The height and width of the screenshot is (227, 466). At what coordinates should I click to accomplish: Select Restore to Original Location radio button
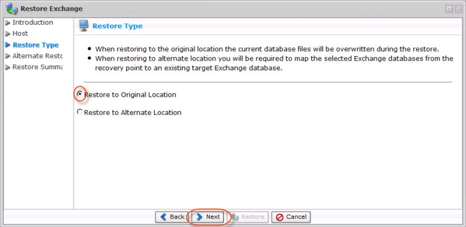click(x=80, y=94)
